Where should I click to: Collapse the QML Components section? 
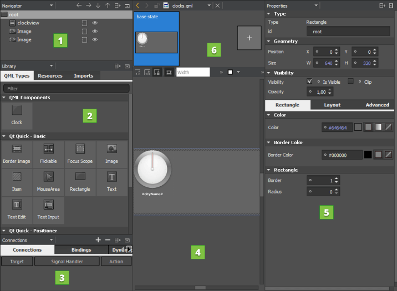coord(4,98)
